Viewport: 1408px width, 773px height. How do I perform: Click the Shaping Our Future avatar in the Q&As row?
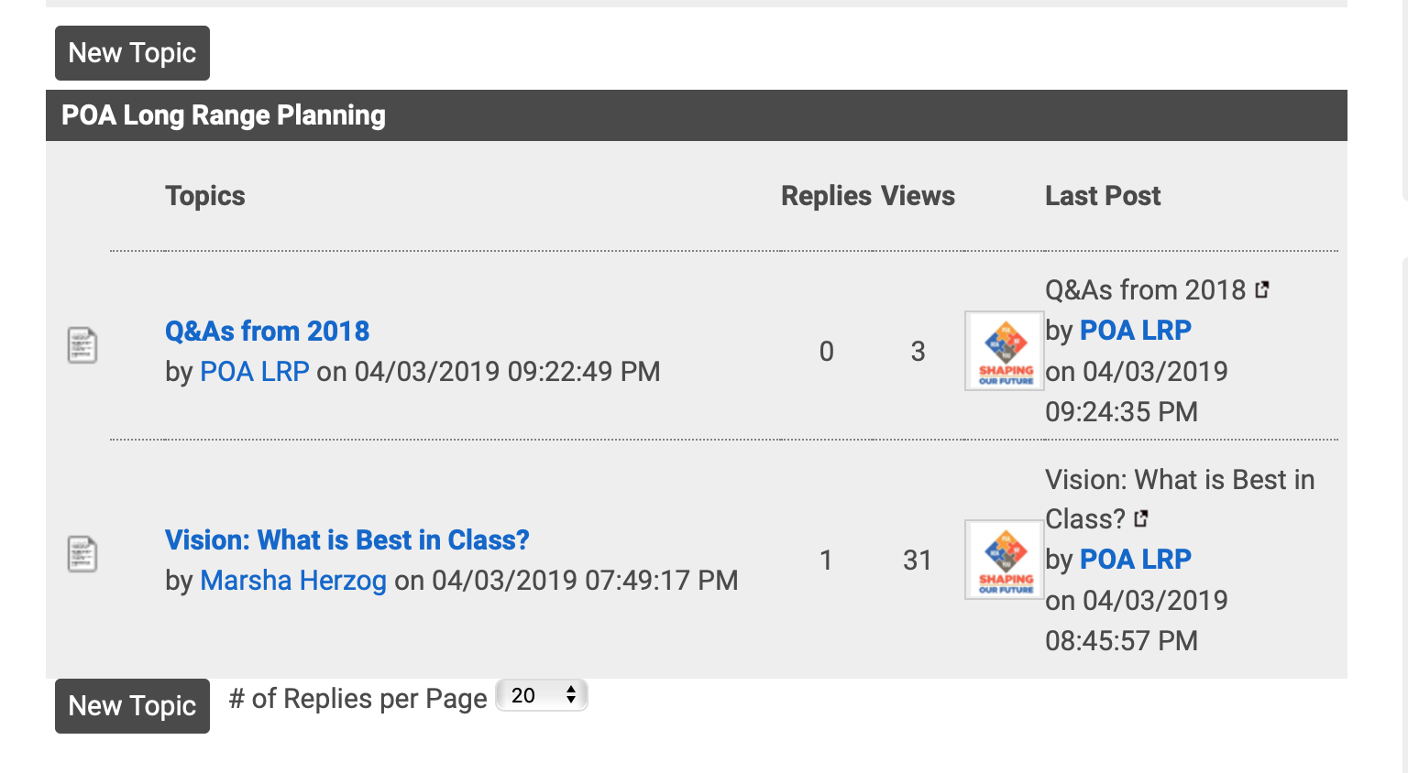[x=1005, y=351]
